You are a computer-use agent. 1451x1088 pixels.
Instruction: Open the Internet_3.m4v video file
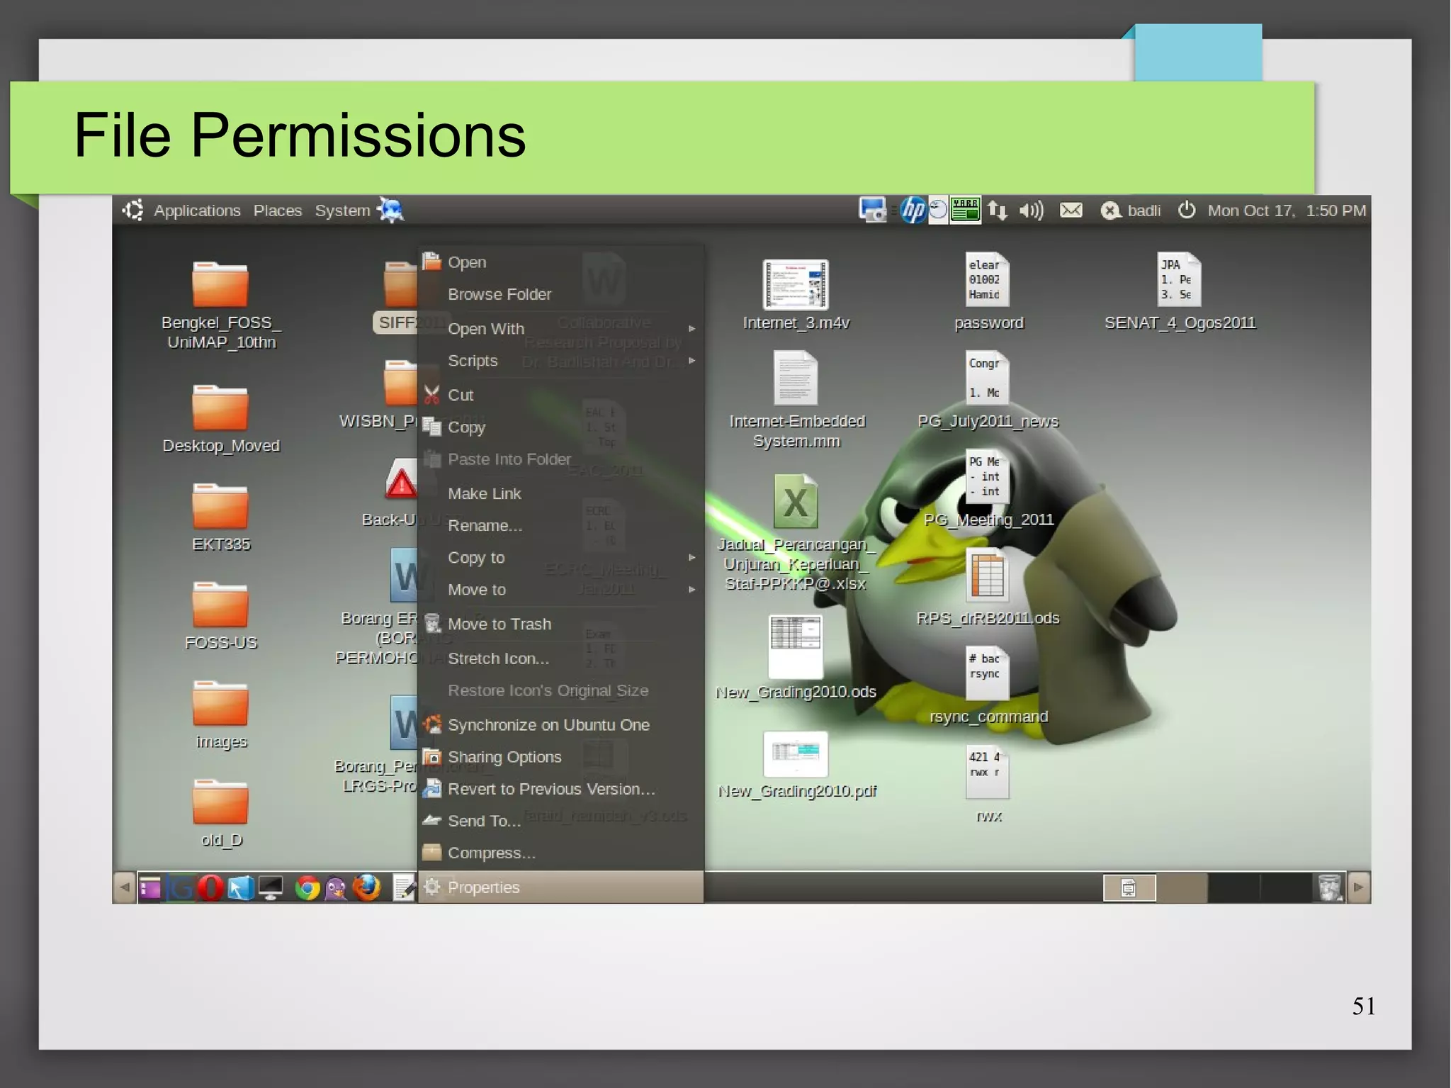click(796, 284)
